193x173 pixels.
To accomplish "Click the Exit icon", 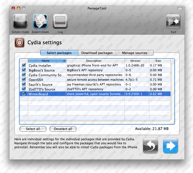I will 173,22.
